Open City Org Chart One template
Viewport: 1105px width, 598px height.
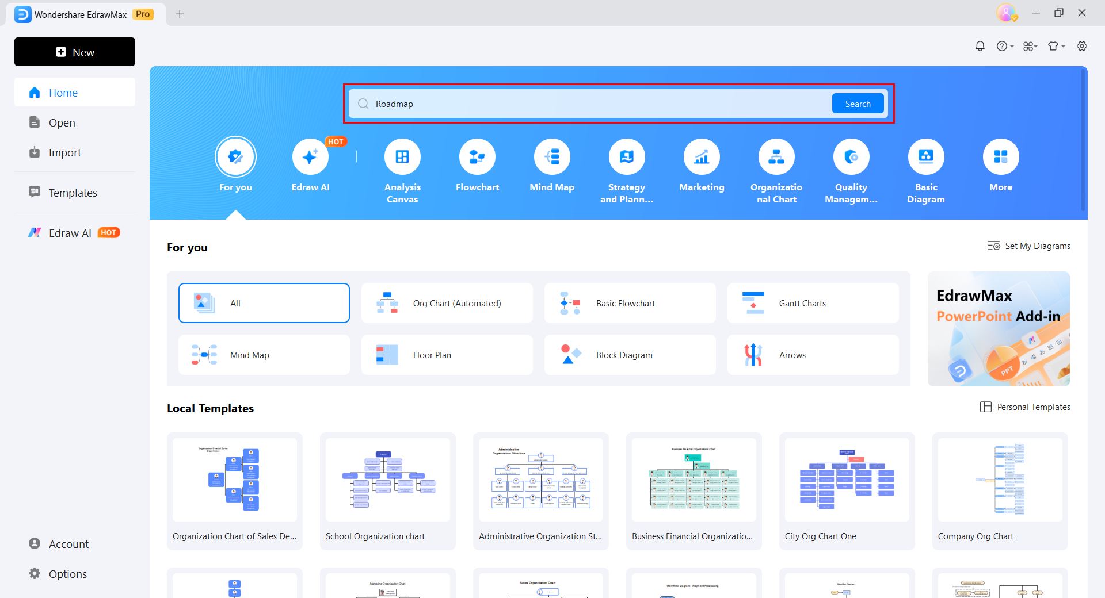point(847,491)
